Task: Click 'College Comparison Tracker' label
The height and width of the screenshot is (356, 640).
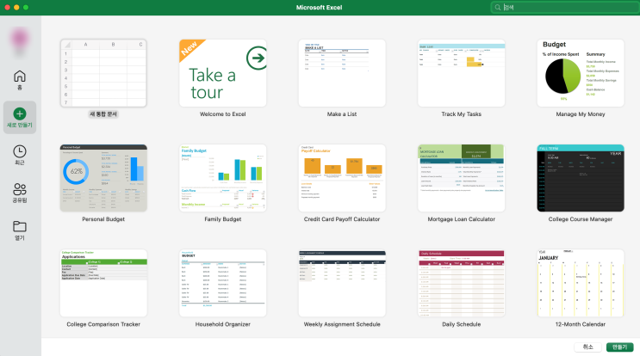Action: [x=103, y=324]
